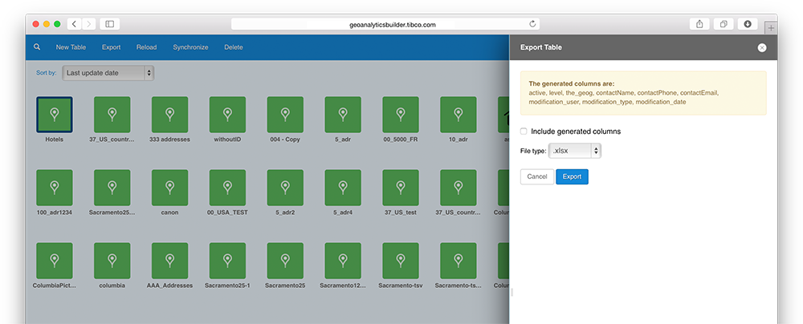The width and height of the screenshot is (803, 324).
Task: Click Delete in the top toolbar
Action: pyautogui.click(x=234, y=47)
